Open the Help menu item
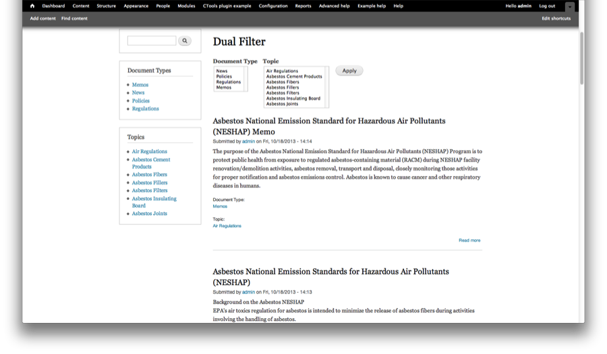 [399, 6]
